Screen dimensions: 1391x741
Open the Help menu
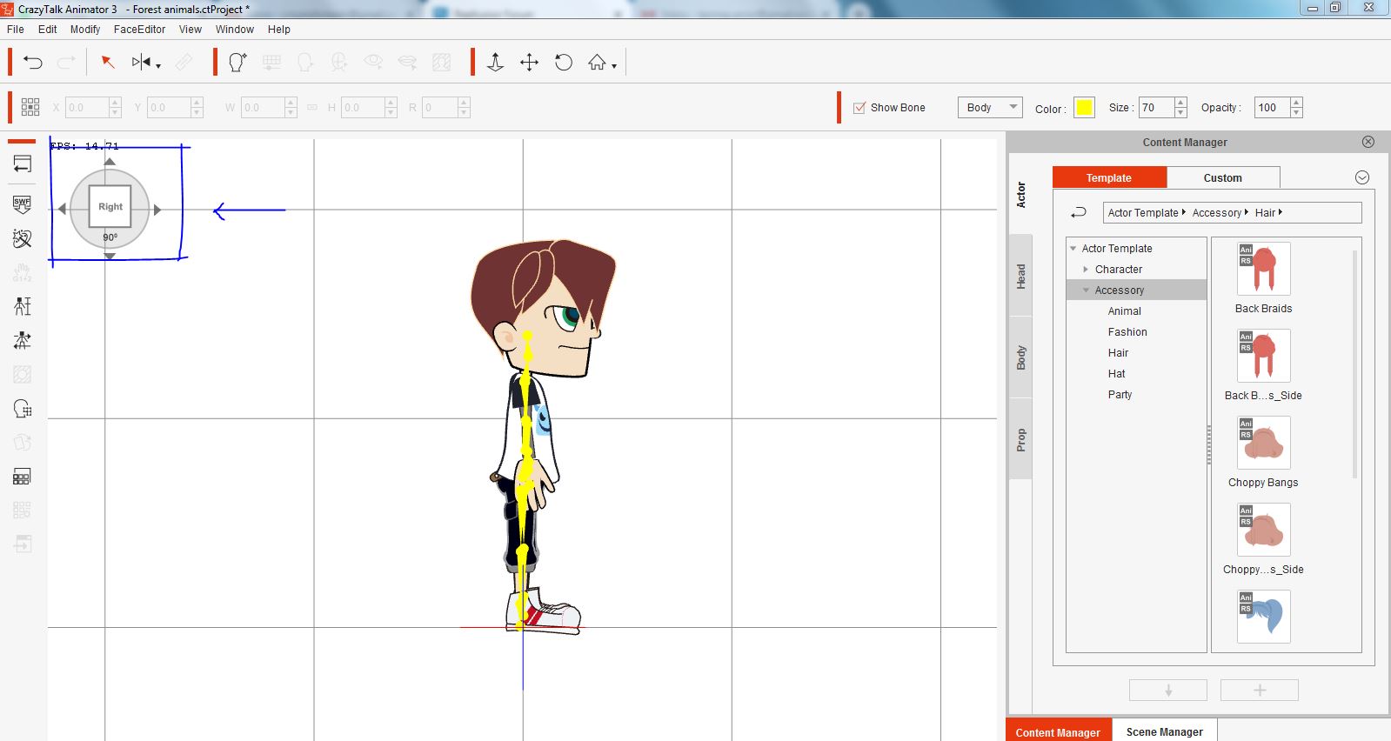click(x=279, y=29)
